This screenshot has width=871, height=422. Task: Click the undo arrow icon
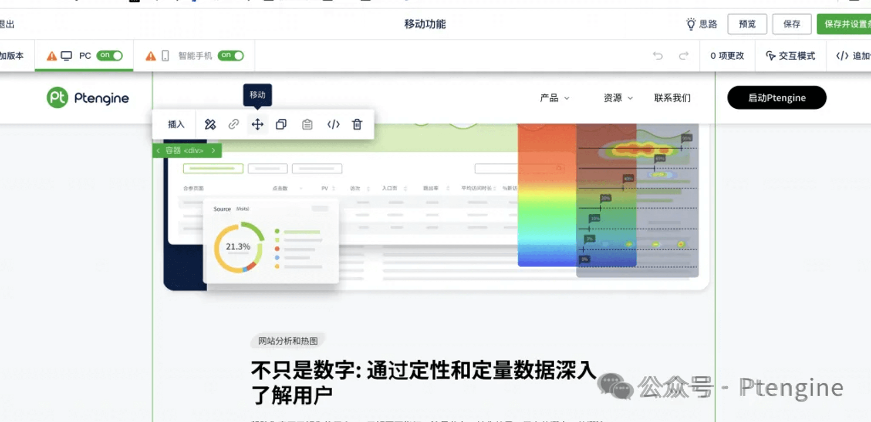pos(658,56)
